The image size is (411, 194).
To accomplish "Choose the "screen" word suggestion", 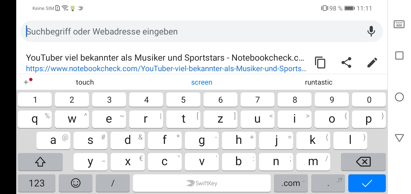I will [x=202, y=82].
